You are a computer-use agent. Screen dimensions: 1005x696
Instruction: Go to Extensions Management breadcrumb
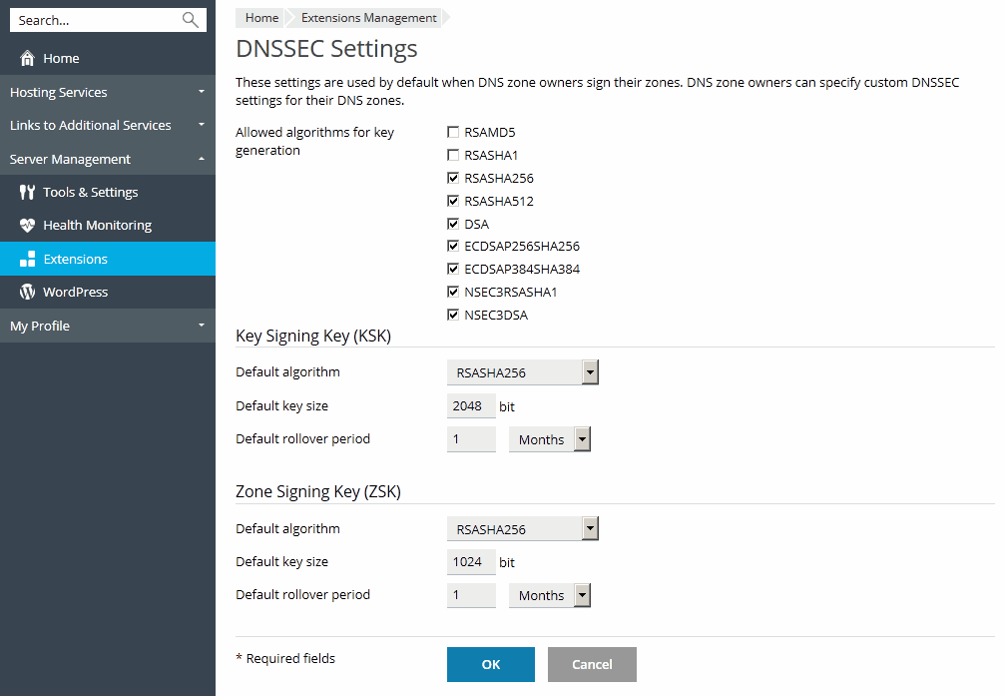pyautogui.click(x=368, y=18)
